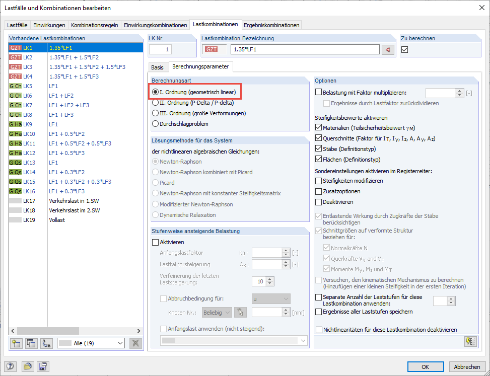Open the Ergebniskombinationen tab
The width and height of the screenshot is (490, 376).
pyautogui.click(x=271, y=25)
